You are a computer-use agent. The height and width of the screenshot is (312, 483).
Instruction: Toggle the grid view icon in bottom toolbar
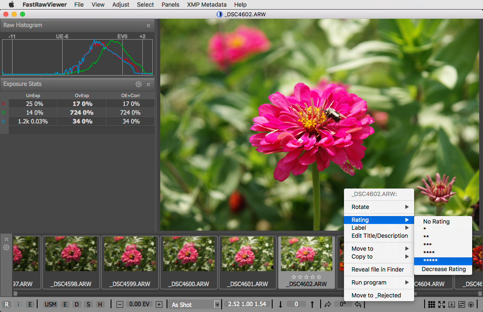pyautogui.click(x=432, y=304)
